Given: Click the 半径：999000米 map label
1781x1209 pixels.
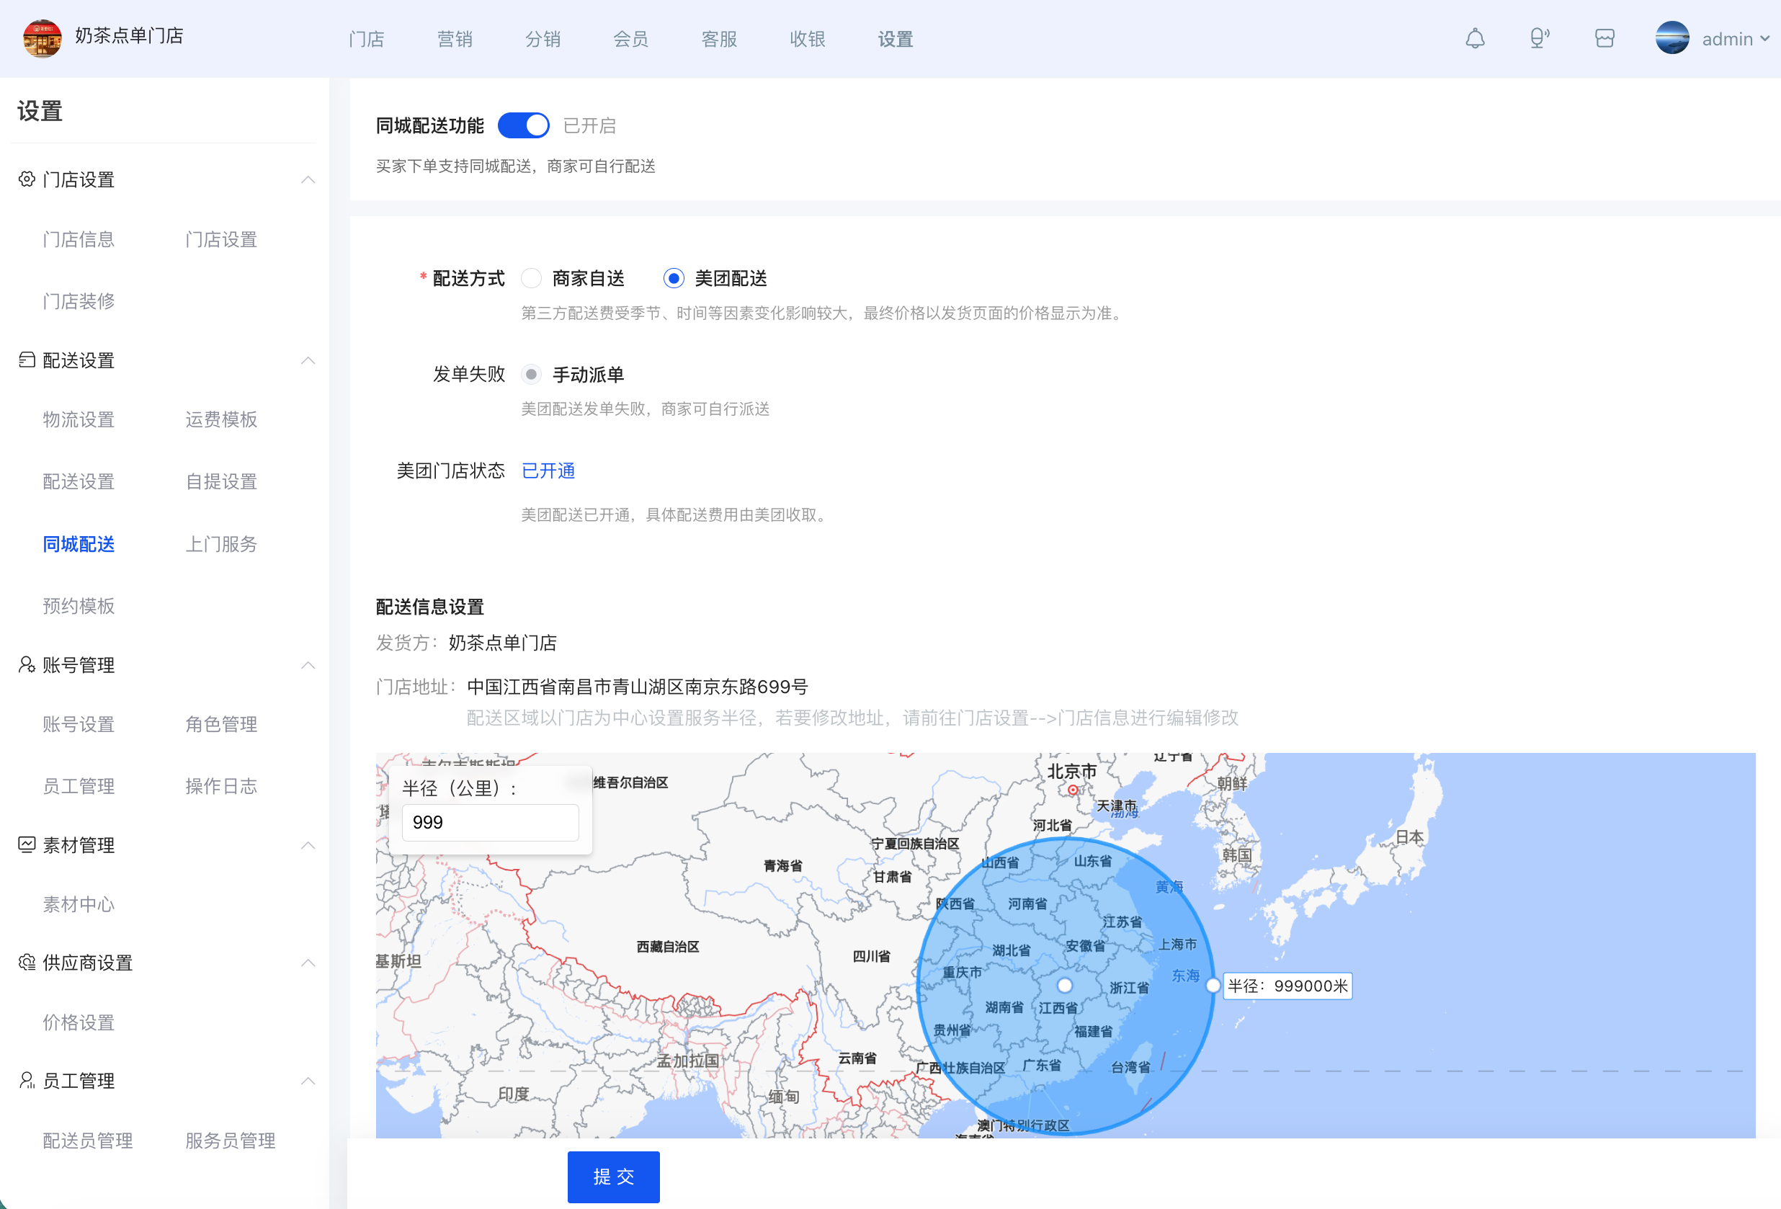Looking at the screenshot, I should [1287, 986].
